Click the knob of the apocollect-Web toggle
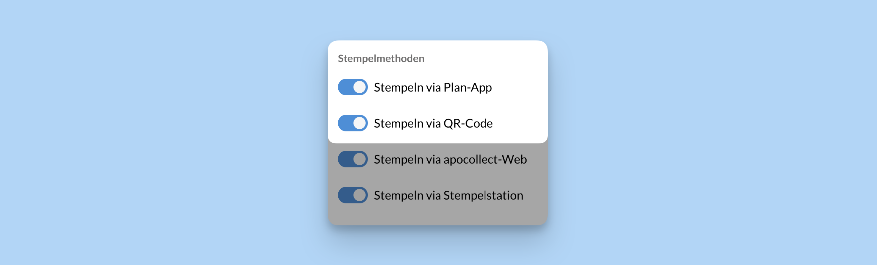Viewport: 877px width, 265px height. [359, 159]
